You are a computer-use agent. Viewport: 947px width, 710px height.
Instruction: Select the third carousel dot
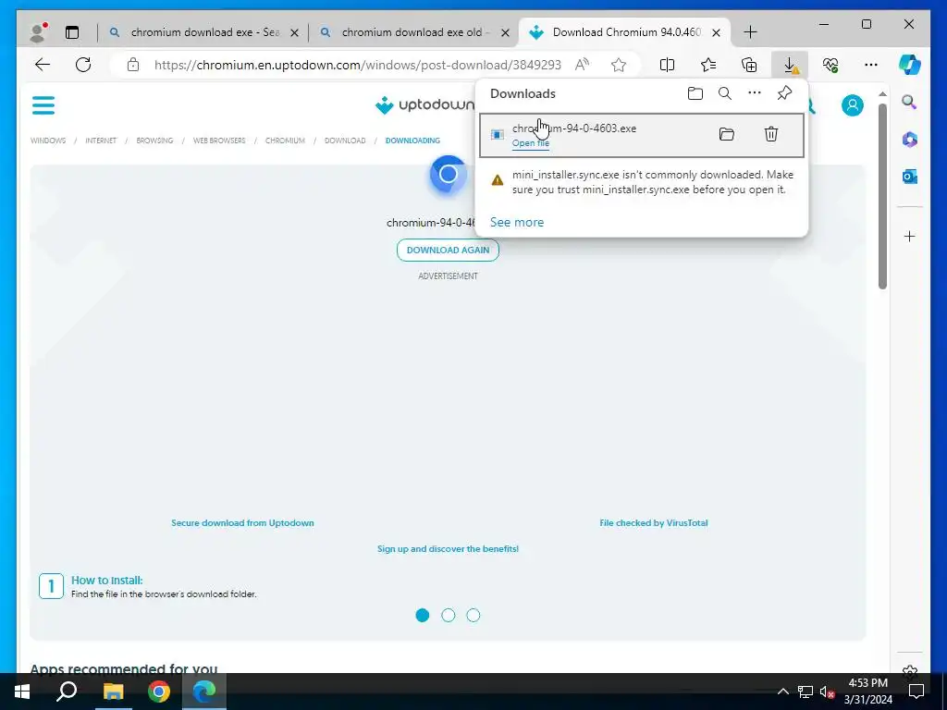click(x=473, y=615)
